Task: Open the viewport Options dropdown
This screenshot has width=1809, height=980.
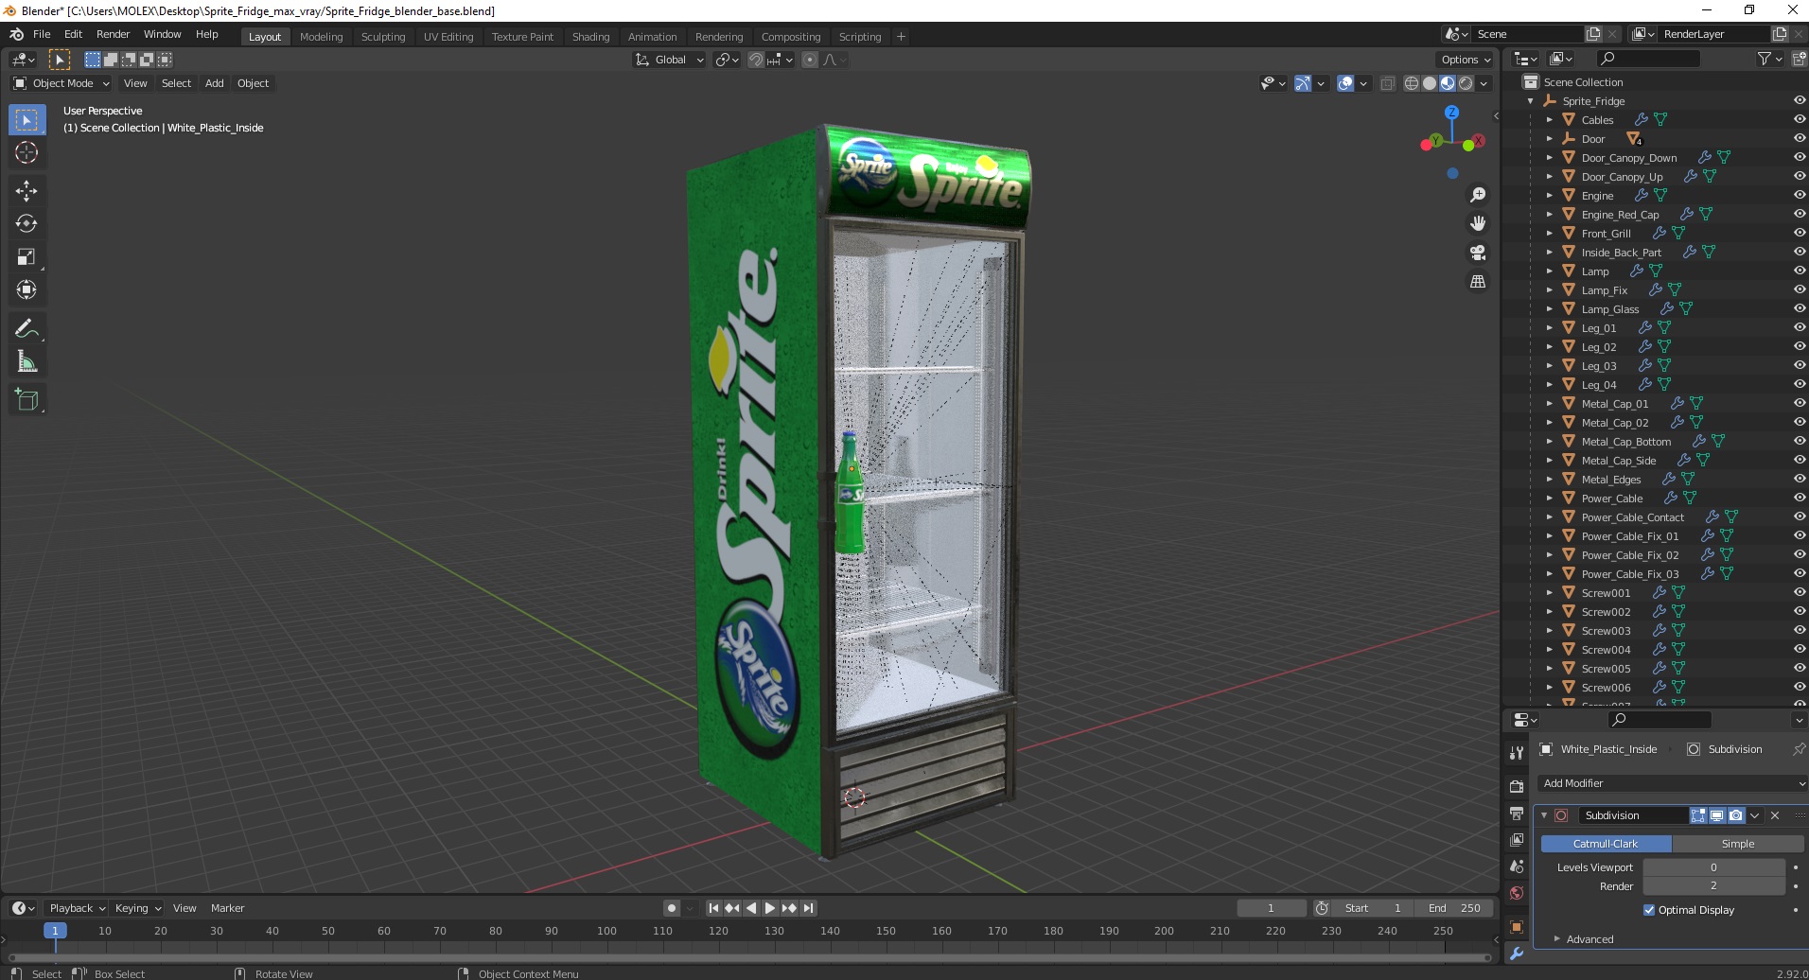Action: tap(1466, 60)
